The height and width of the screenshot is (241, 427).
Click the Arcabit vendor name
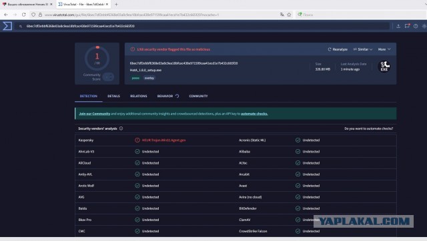click(244, 174)
